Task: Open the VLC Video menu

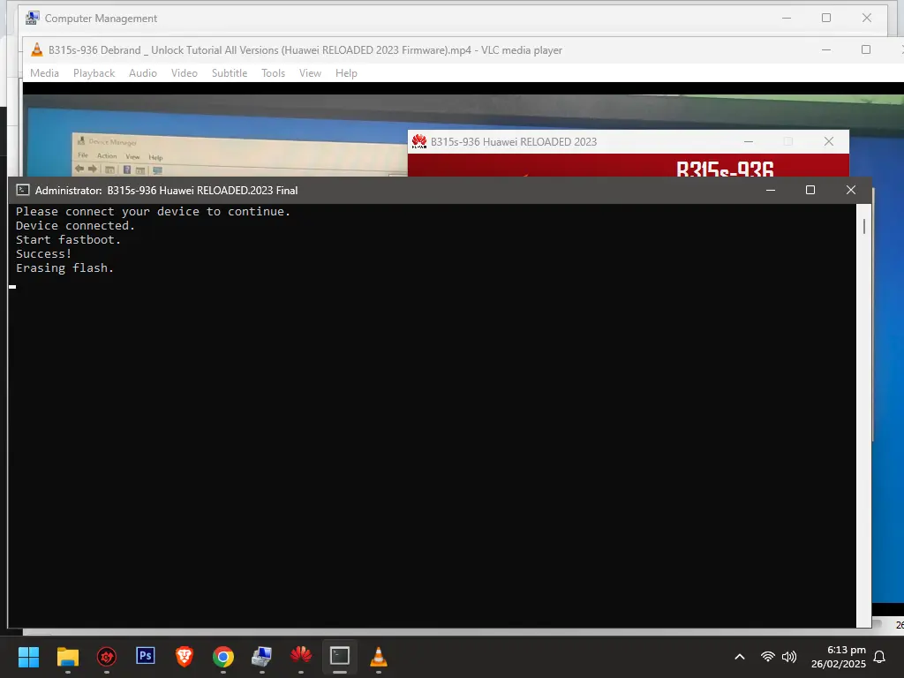Action: pyautogui.click(x=185, y=73)
